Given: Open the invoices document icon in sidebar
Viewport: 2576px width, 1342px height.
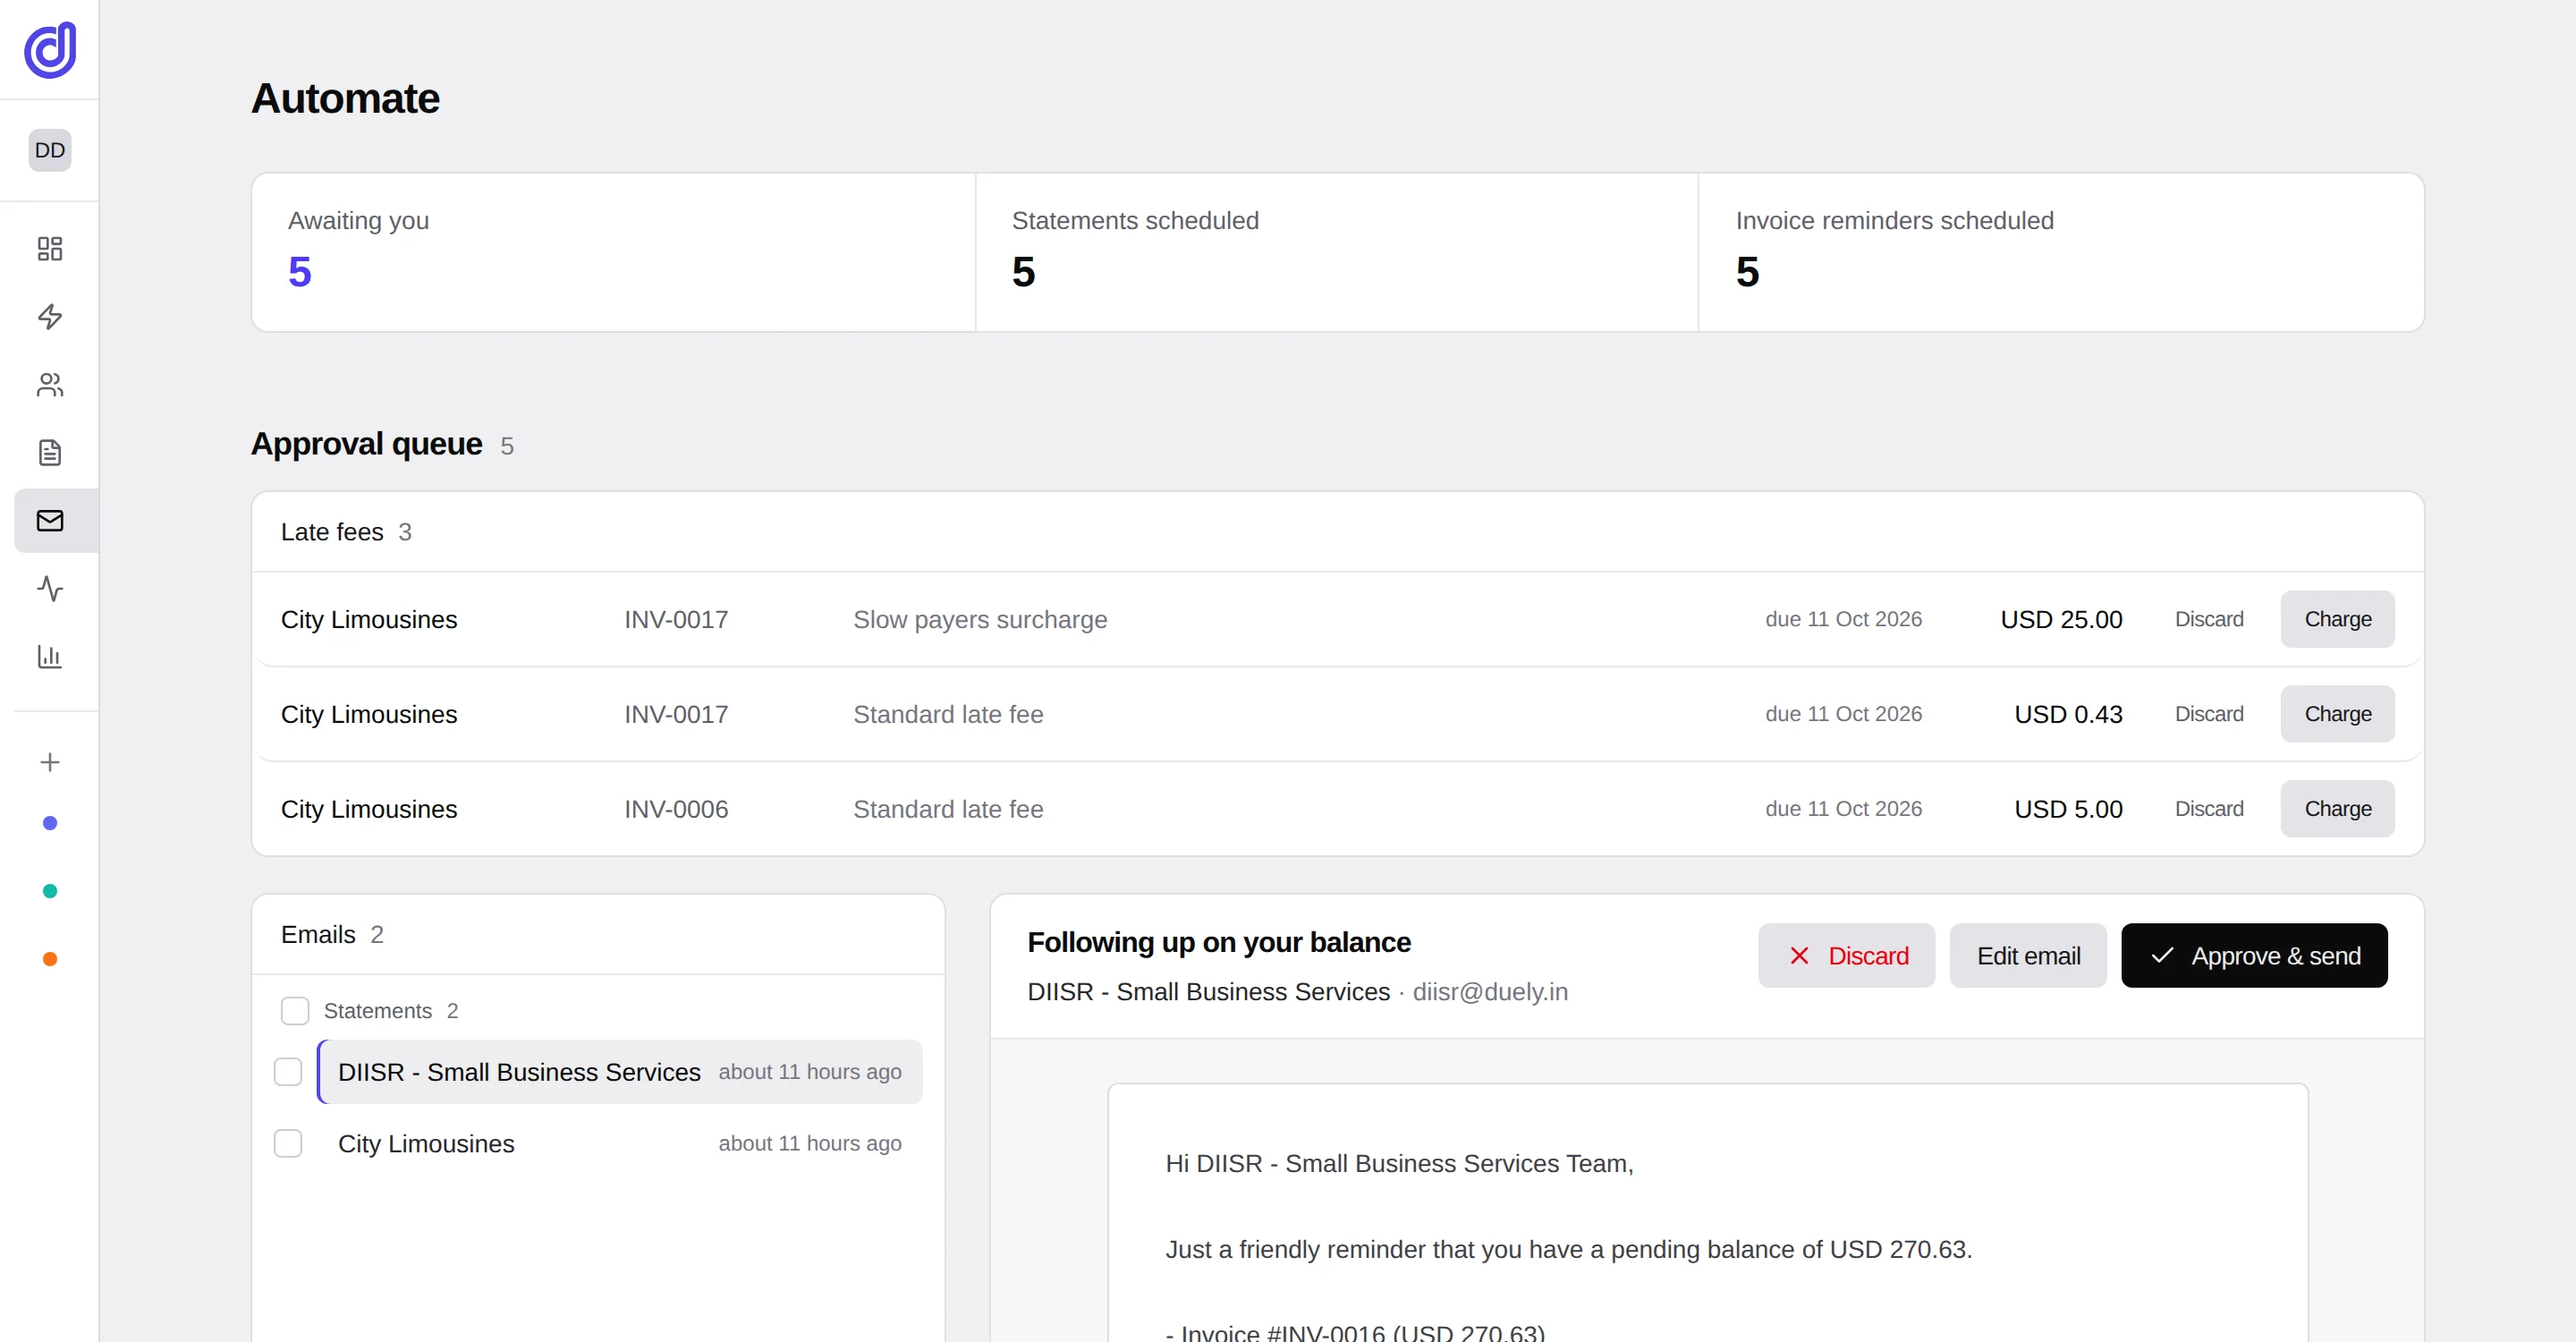Looking at the screenshot, I should point(50,453).
